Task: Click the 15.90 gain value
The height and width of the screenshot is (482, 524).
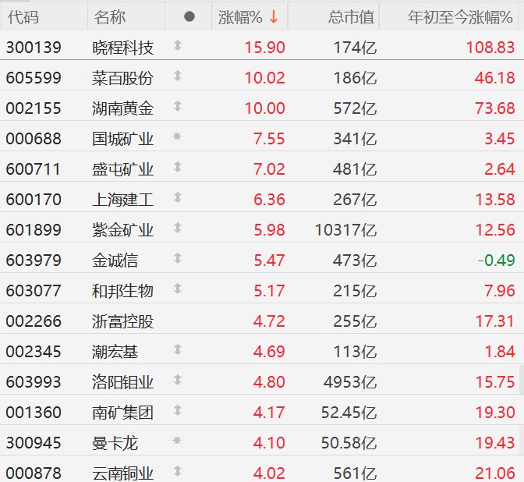Action: 264,48
